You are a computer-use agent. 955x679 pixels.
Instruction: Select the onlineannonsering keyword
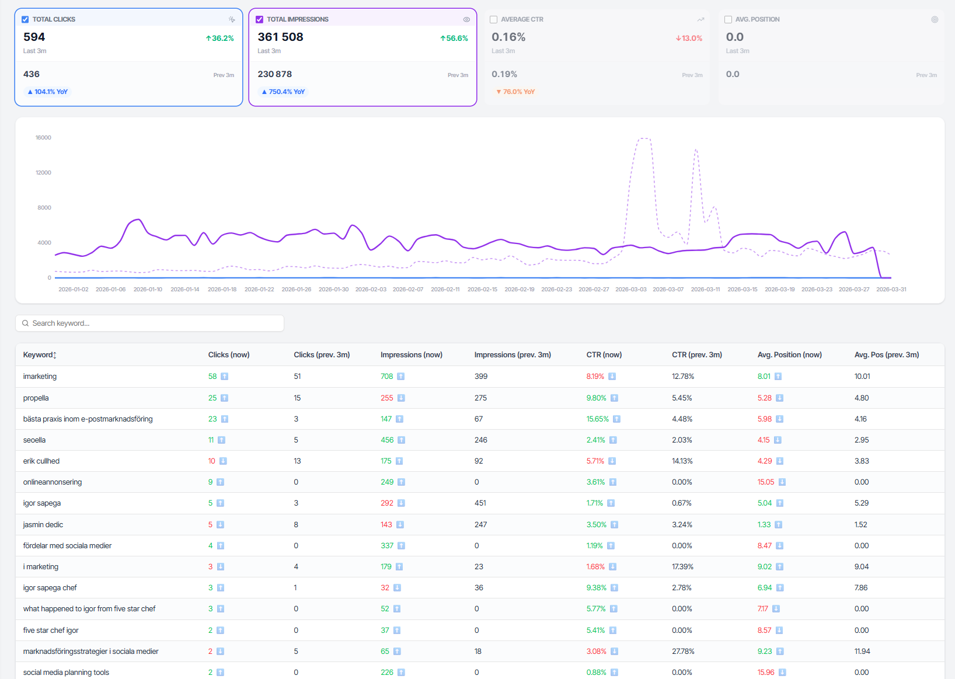tap(53, 482)
